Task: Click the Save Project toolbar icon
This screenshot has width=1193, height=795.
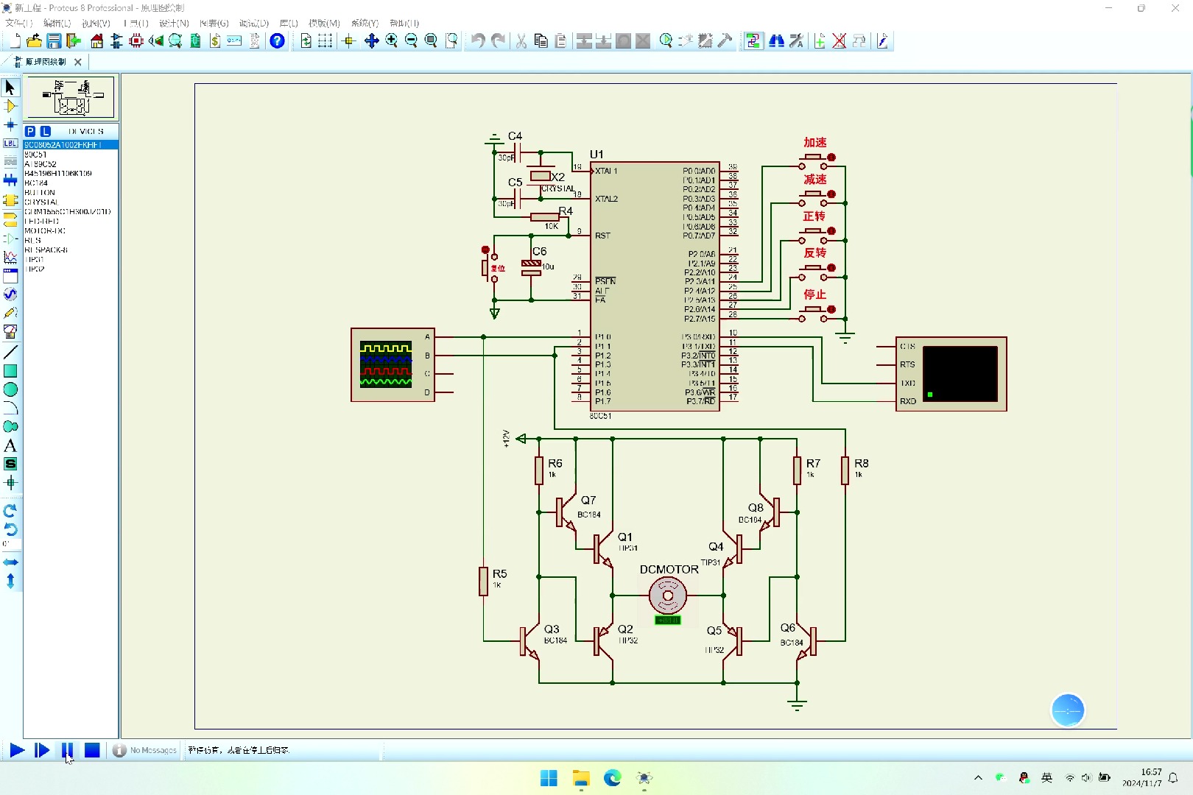Action: click(x=54, y=41)
